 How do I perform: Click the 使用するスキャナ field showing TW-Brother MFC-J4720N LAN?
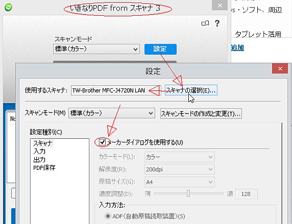coord(116,90)
